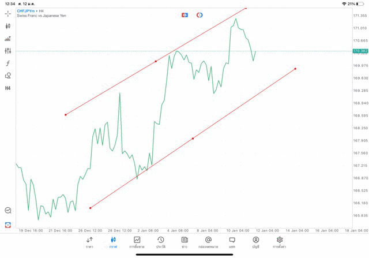This screenshot has height=258, width=369.
Task: Open chart settings sliders icon
Action: tap(8, 51)
